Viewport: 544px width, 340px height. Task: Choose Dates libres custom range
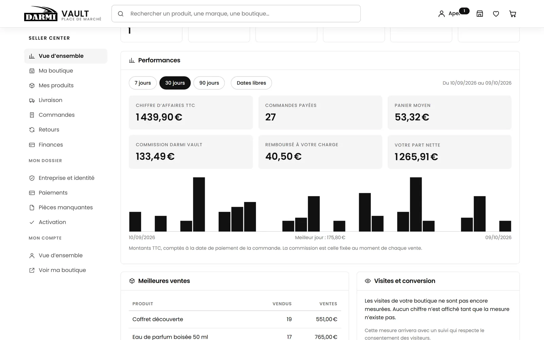tap(251, 83)
